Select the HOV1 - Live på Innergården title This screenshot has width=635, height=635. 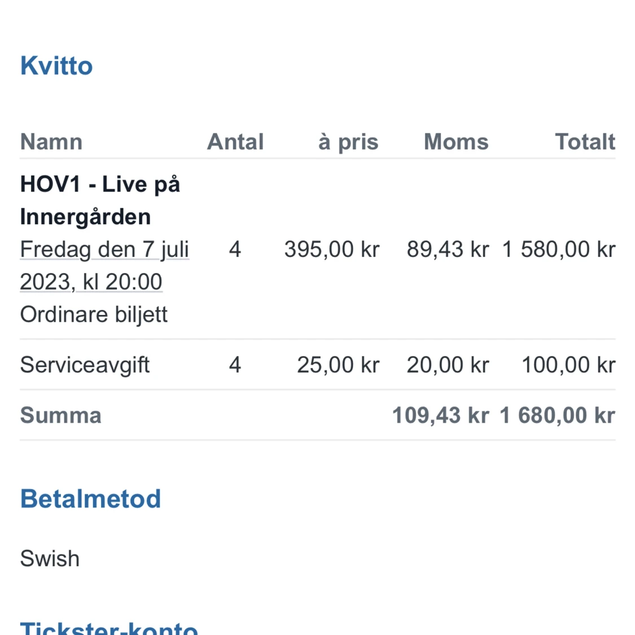pos(100,200)
